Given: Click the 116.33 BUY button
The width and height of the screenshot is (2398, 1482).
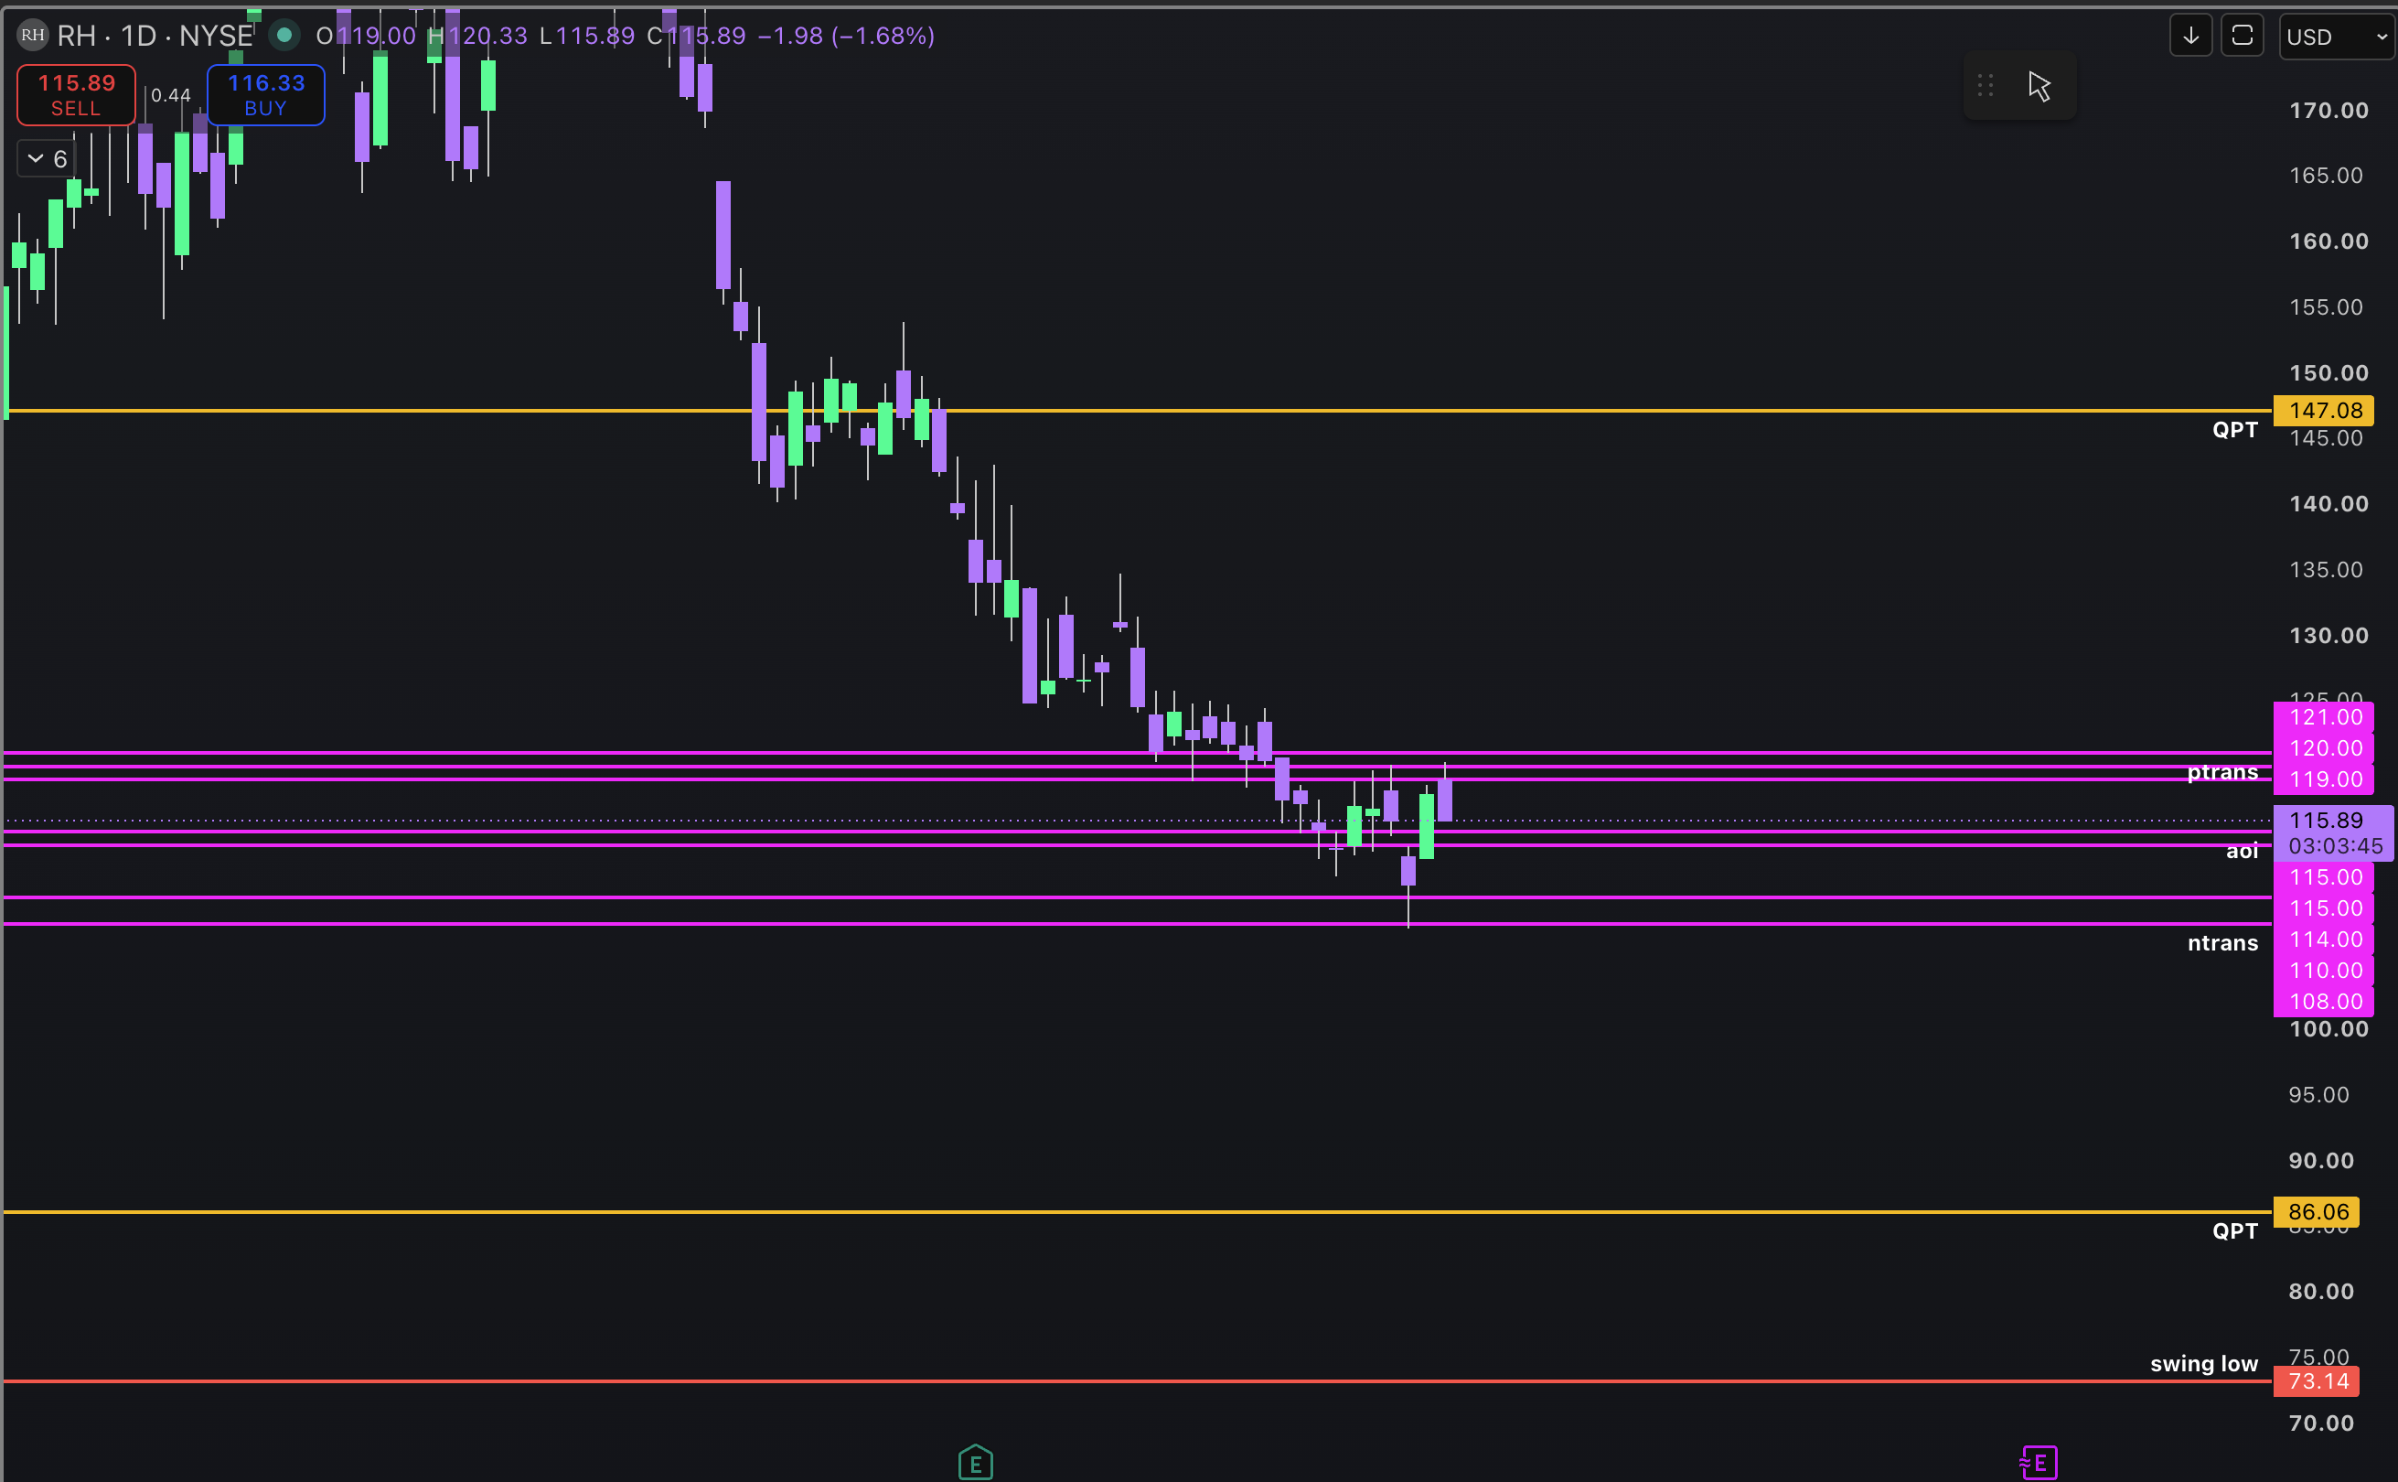Looking at the screenshot, I should pyautogui.click(x=265, y=95).
